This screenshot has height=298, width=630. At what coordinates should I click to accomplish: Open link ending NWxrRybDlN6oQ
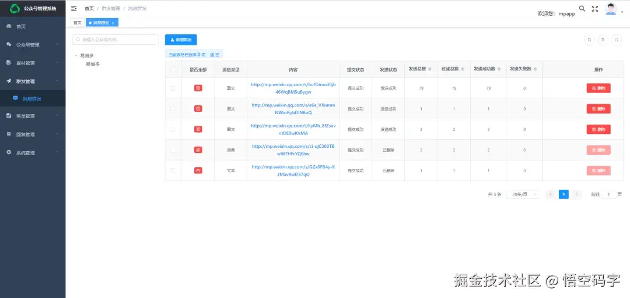pyautogui.click(x=293, y=109)
